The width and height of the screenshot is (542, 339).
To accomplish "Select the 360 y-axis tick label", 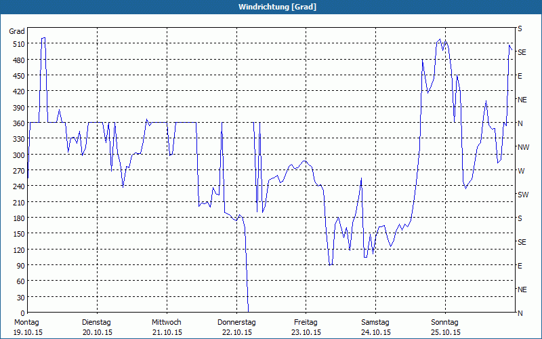I will [x=19, y=123].
